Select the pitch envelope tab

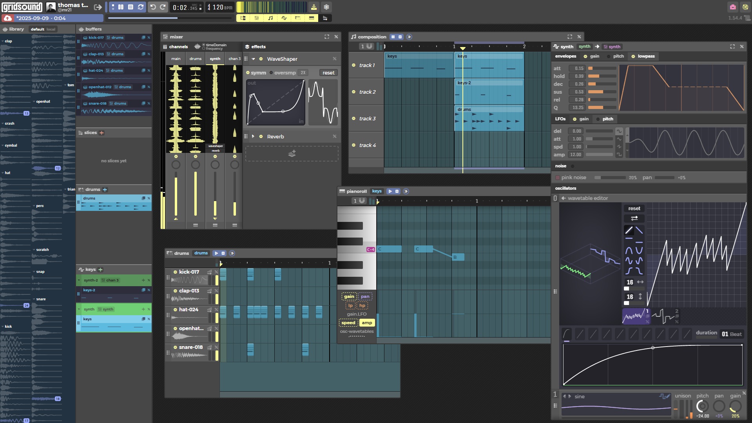coord(616,56)
